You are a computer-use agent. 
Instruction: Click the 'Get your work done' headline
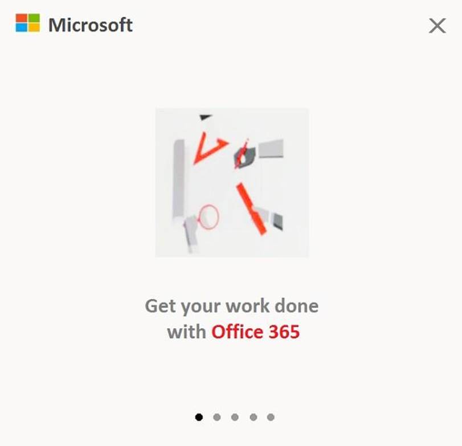(232, 306)
